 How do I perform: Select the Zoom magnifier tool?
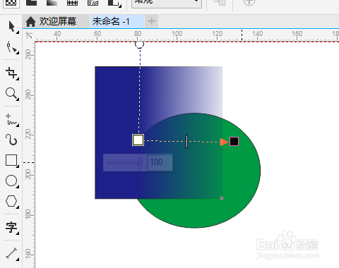[x=11, y=94]
